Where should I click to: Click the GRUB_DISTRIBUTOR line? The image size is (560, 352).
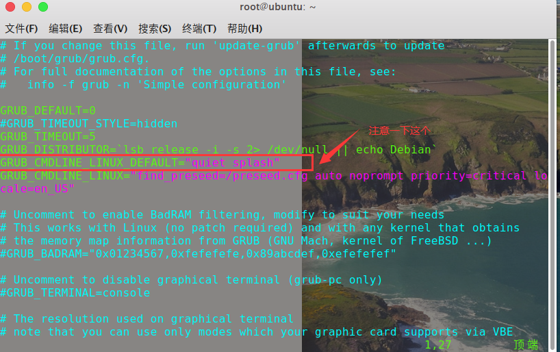click(x=218, y=149)
